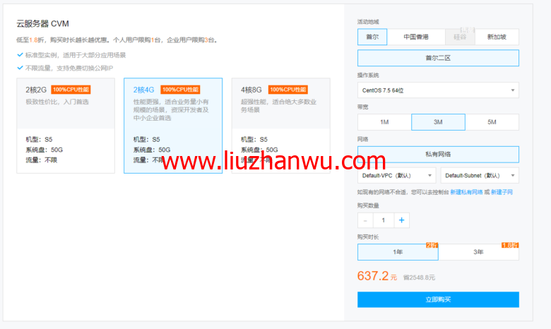Viewport: 551px width, 329px height.
Task: Open the Default-VPC dropdown
Action: (x=397, y=175)
